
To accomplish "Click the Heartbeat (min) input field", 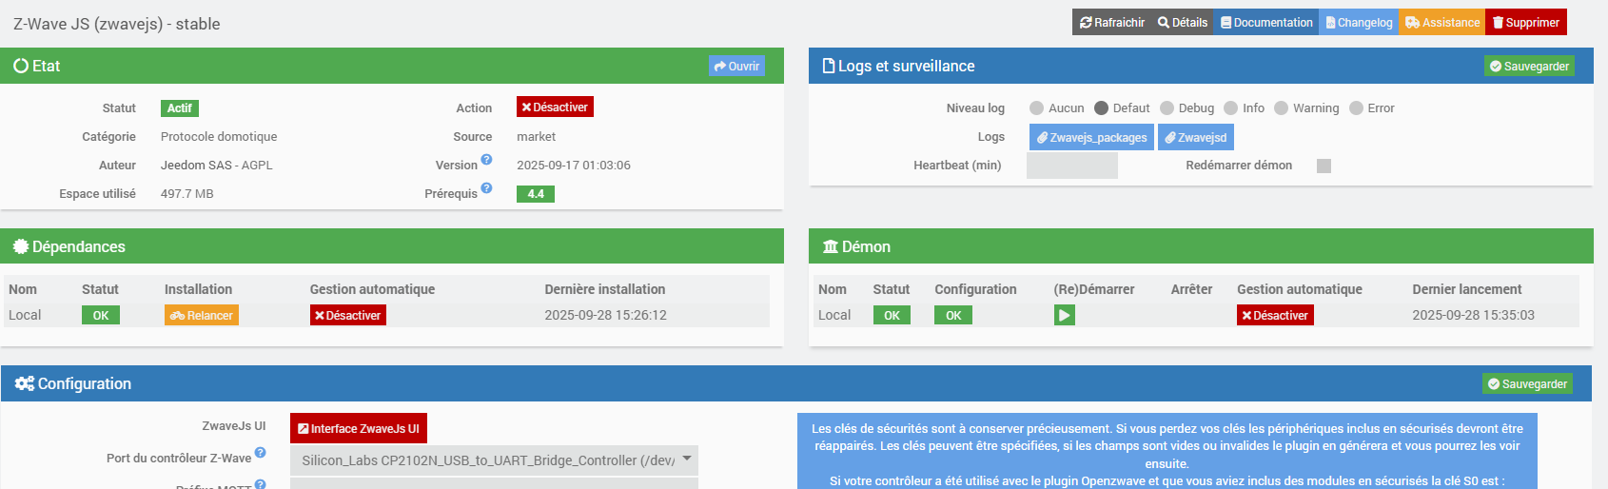I will tap(1072, 166).
